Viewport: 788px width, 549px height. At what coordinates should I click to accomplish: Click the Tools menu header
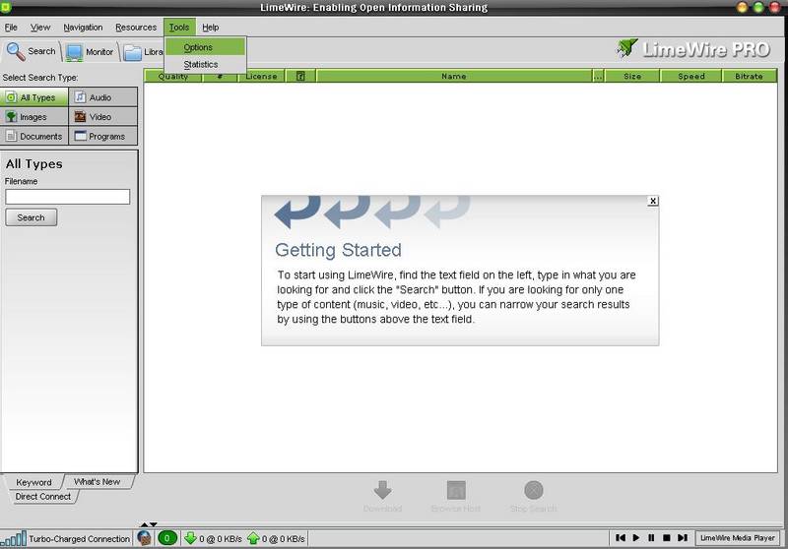coord(179,28)
